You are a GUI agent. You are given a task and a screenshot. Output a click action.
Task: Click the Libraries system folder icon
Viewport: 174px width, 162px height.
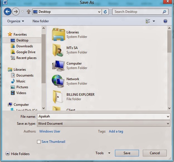click(58, 35)
